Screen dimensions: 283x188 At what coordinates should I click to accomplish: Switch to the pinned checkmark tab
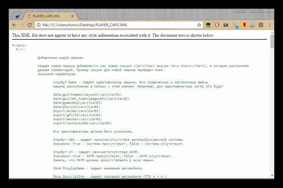(x=17, y=16)
